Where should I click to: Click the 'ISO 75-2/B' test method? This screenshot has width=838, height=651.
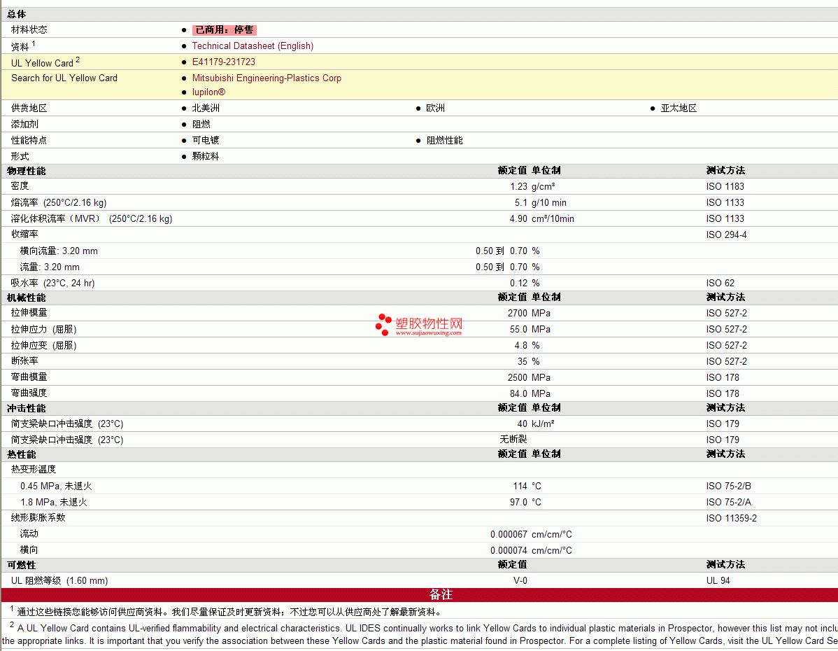(x=728, y=486)
